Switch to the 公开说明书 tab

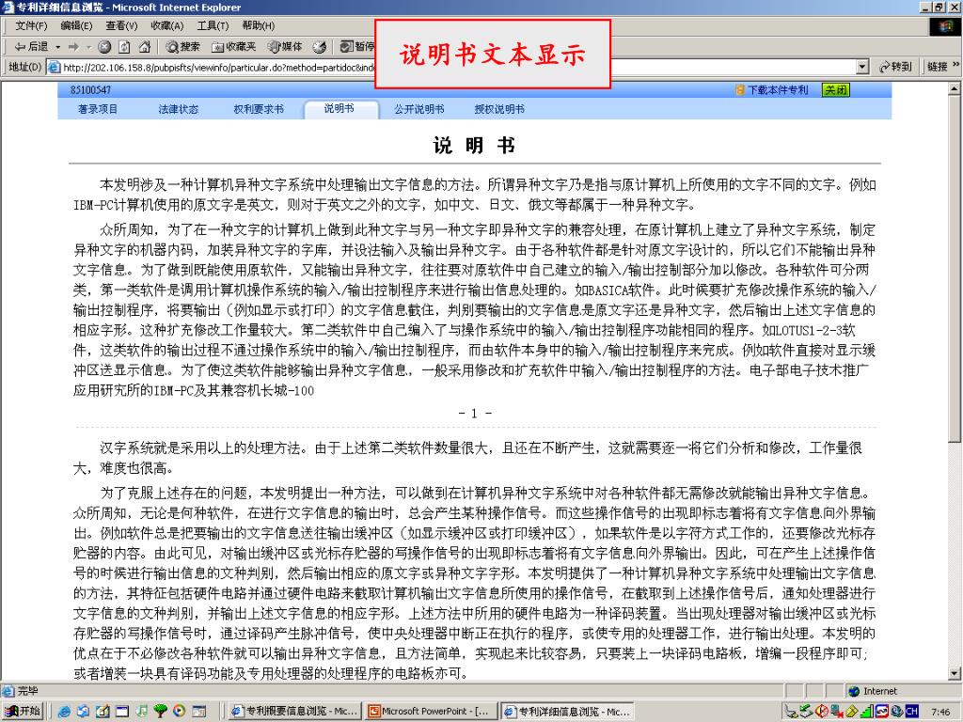[419, 109]
